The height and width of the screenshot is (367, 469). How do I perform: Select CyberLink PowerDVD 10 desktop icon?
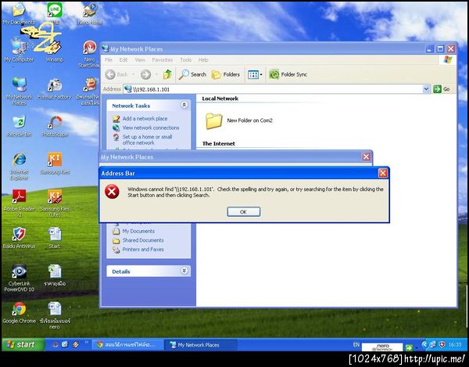[x=19, y=278]
